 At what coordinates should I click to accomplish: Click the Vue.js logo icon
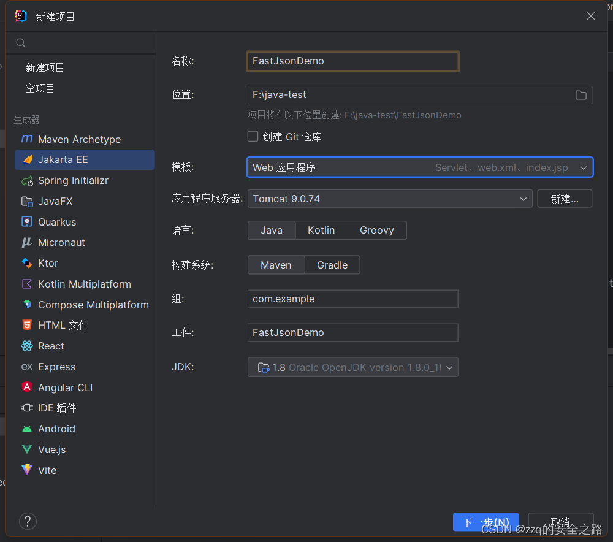[x=27, y=449]
